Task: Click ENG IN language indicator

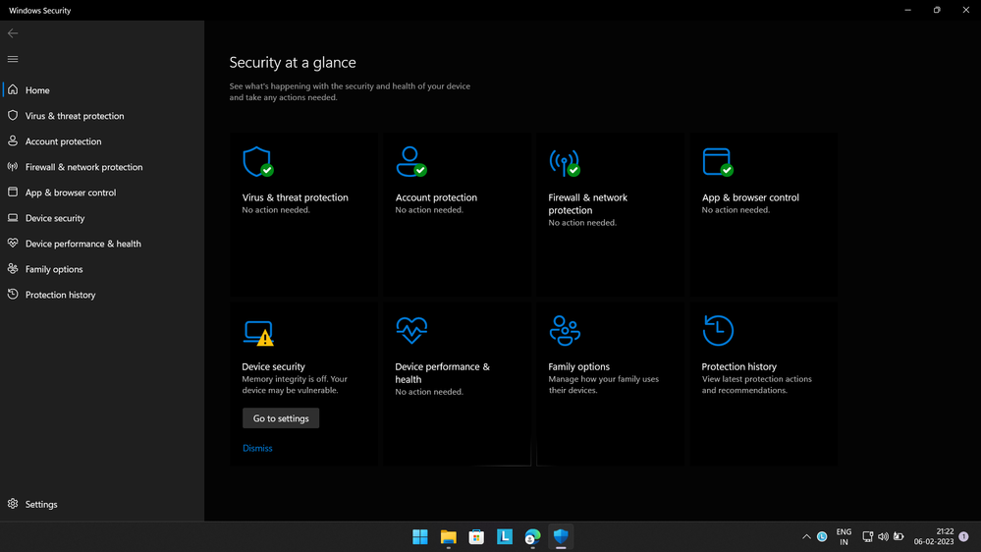Action: 844,537
